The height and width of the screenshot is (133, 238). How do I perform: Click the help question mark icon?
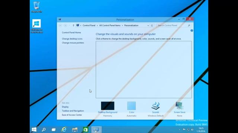[x=192, y=30]
